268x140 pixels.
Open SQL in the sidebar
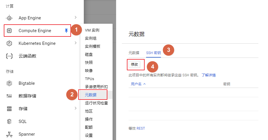pos(23,121)
